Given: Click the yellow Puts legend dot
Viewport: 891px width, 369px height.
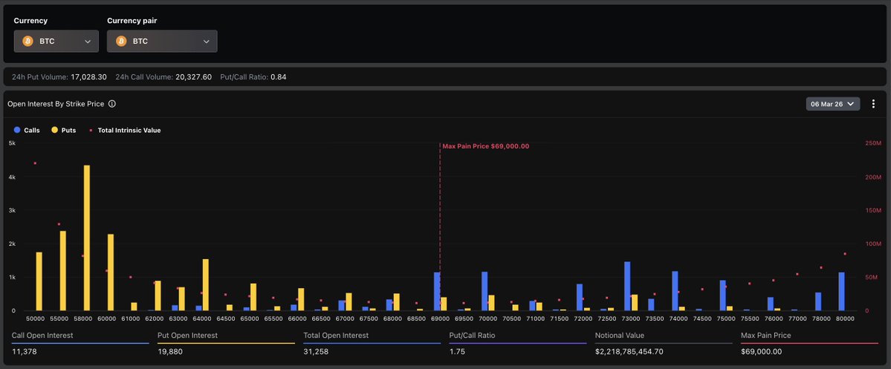Looking at the screenshot, I should (x=54, y=130).
